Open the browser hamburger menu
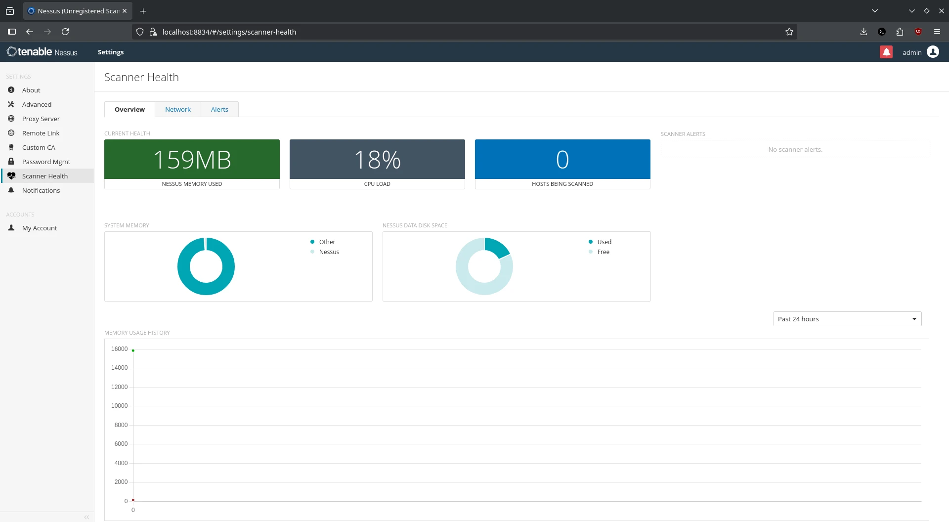The width and height of the screenshot is (949, 522). [937, 32]
